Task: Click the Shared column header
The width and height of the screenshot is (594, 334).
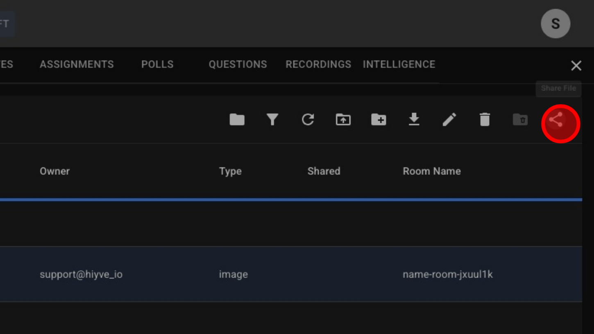Action: click(324, 171)
